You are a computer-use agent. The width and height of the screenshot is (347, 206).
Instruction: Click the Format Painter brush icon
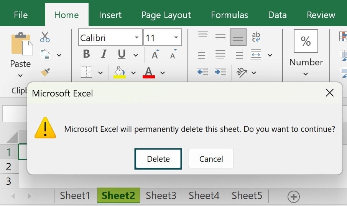point(45,72)
